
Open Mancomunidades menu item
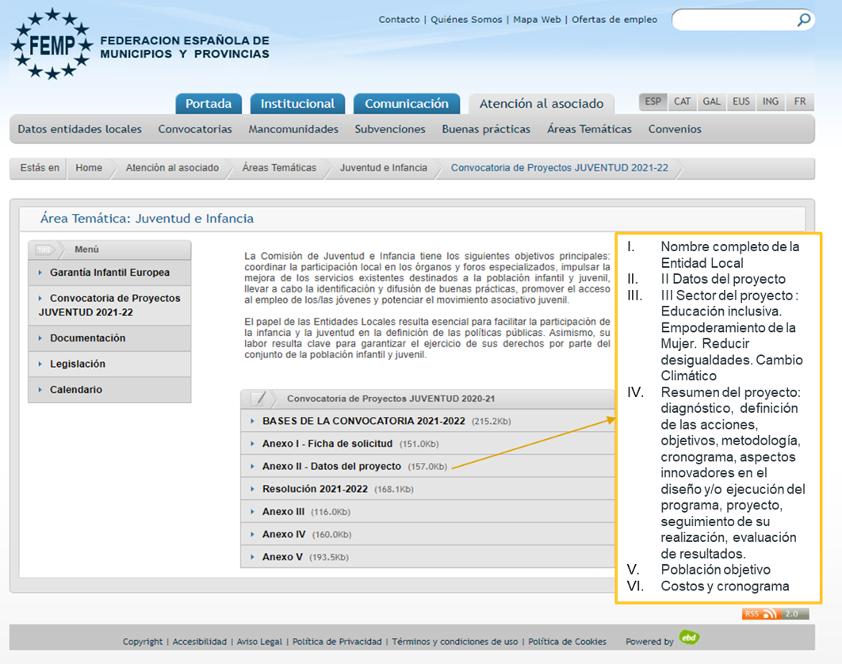pos(293,129)
